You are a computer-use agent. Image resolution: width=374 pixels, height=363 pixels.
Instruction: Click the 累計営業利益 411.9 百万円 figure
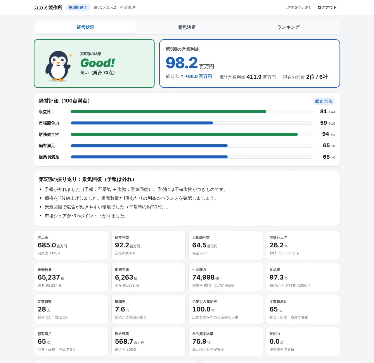247,77
